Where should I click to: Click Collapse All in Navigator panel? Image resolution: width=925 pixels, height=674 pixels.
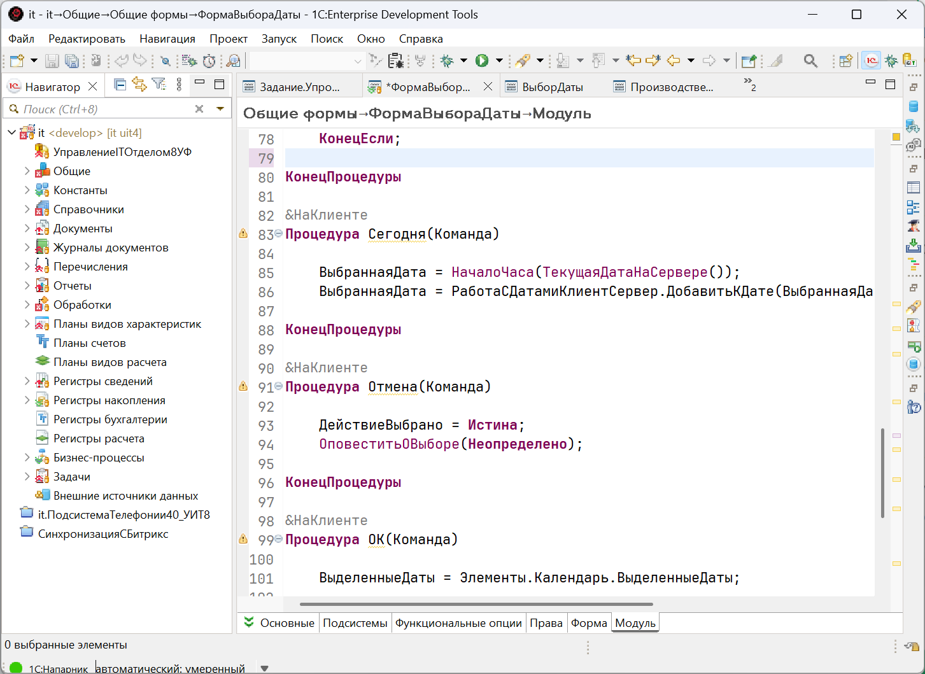pos(120,85)
